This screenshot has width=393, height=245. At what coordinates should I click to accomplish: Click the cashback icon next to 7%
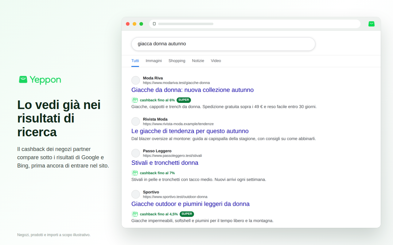[135, 173]
